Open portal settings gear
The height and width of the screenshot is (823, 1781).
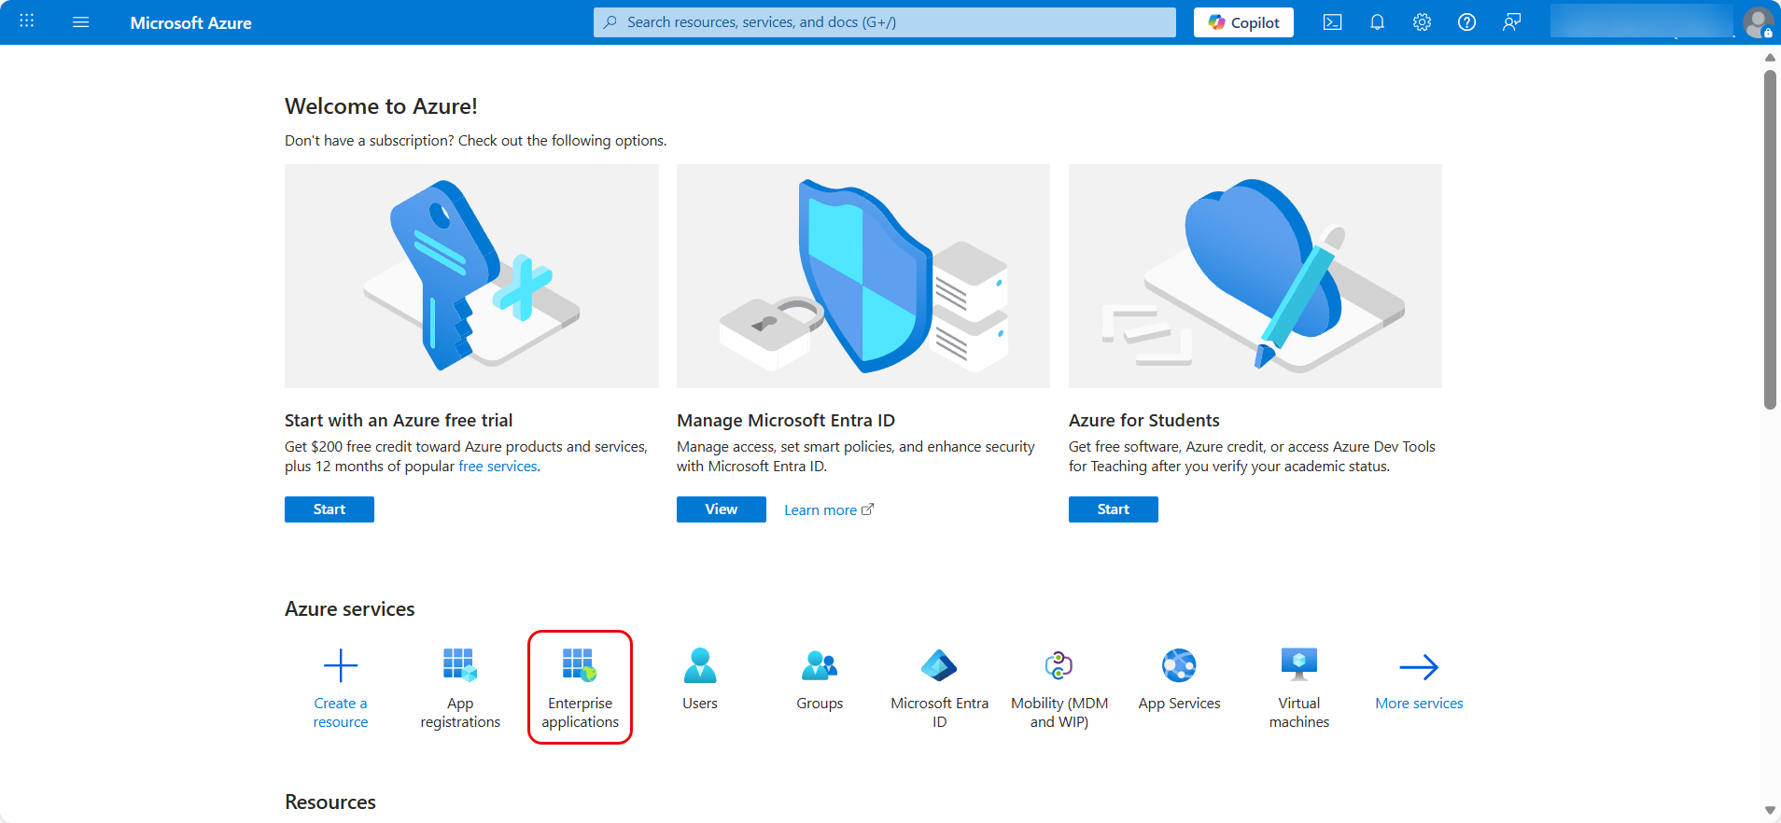click(1422, 22)
